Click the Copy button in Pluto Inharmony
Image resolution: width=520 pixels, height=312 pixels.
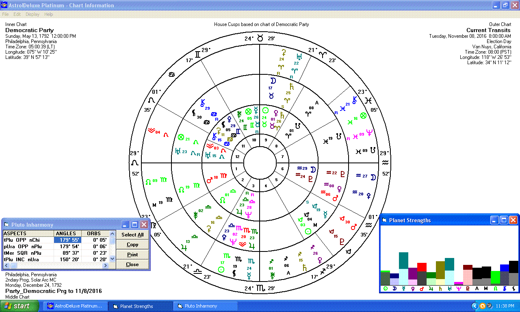132,245
